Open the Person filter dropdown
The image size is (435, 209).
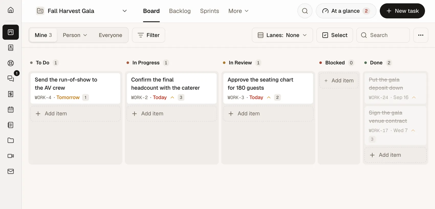[75, 35]
